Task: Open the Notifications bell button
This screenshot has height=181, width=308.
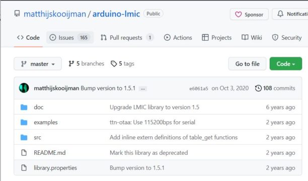Action: point(291,14)
